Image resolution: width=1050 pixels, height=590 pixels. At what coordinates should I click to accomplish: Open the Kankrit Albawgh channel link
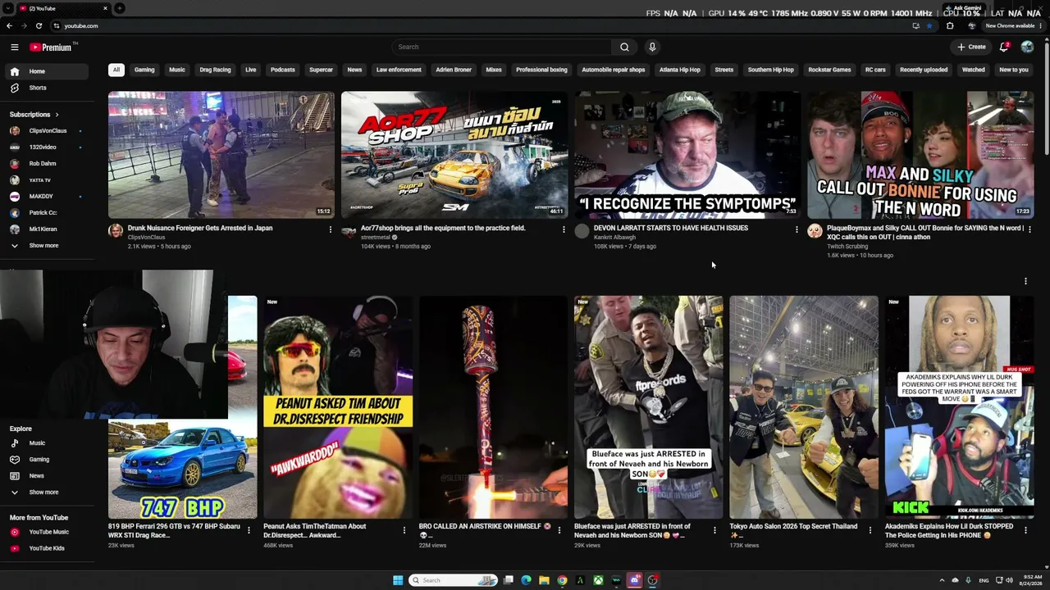click(x=614, y=238)
